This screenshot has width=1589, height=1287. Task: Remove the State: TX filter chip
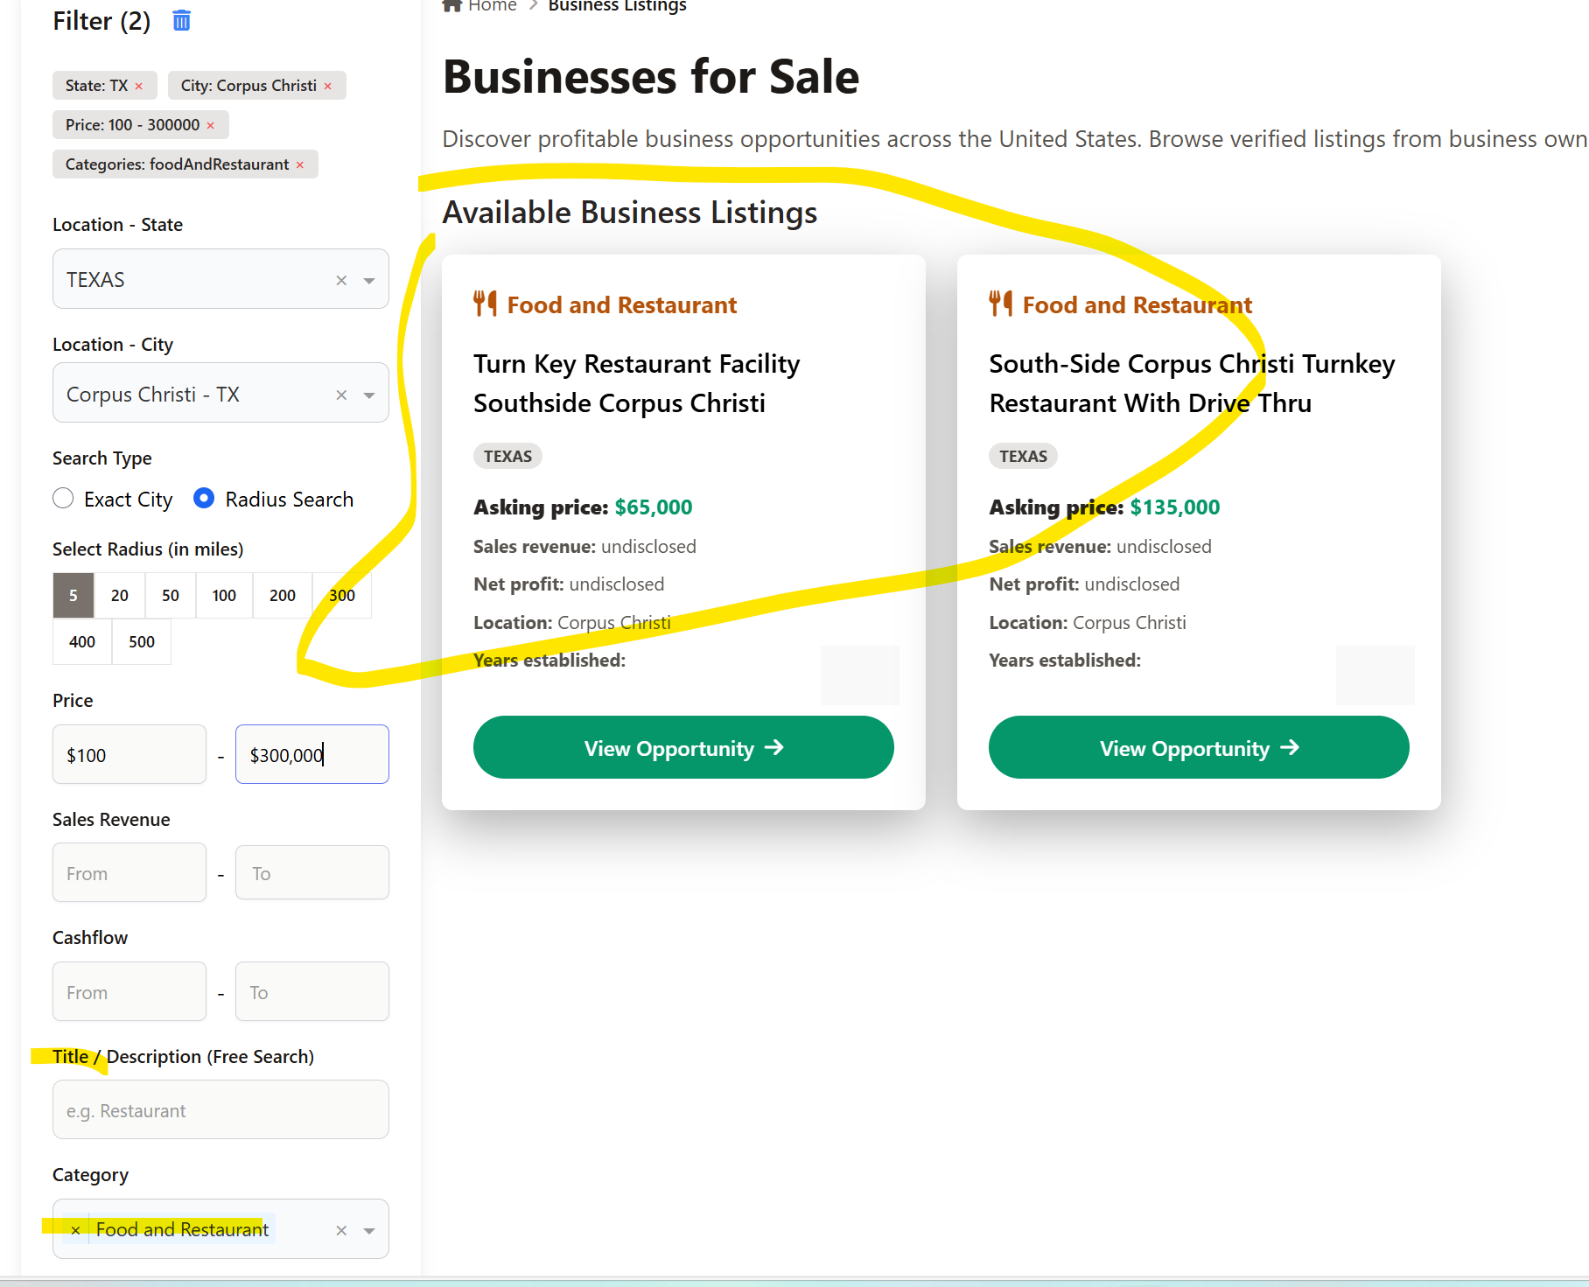point(139,86)
